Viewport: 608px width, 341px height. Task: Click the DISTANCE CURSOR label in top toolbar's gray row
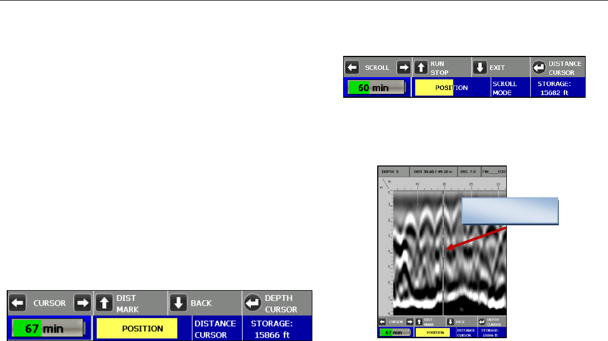[564, 68]
